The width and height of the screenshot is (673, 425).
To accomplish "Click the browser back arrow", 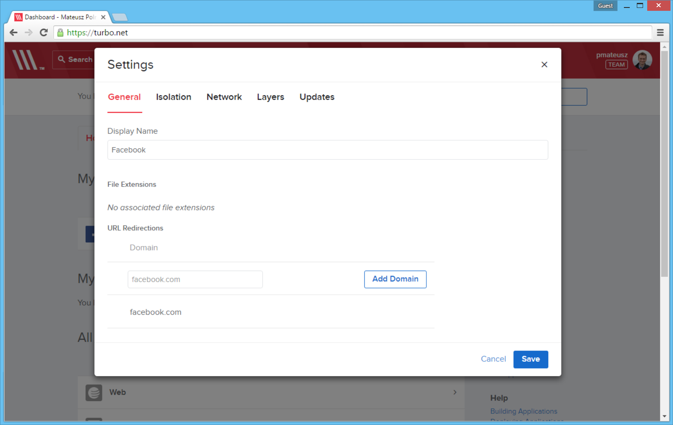I will pyautogui.click(x=13, y=32).
